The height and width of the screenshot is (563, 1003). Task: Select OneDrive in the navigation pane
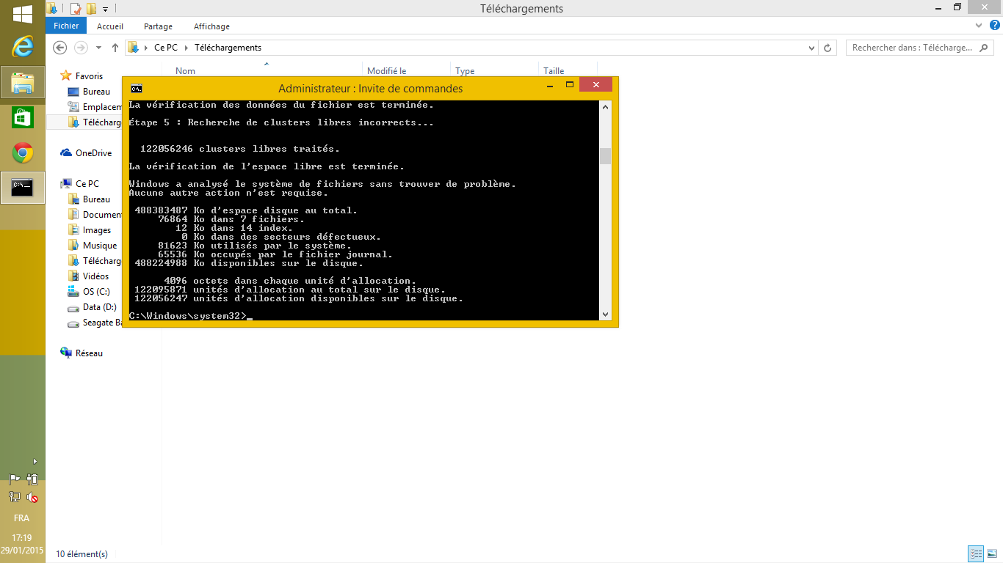click(93, 153)
